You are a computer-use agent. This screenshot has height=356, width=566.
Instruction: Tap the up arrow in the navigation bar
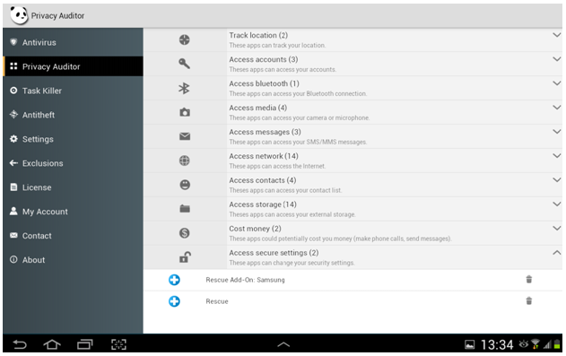click(x=283, y=344)
